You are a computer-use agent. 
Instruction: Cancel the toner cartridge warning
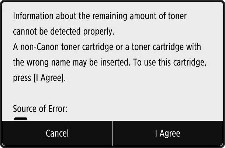pyautogui.click(x=57, y=133)
